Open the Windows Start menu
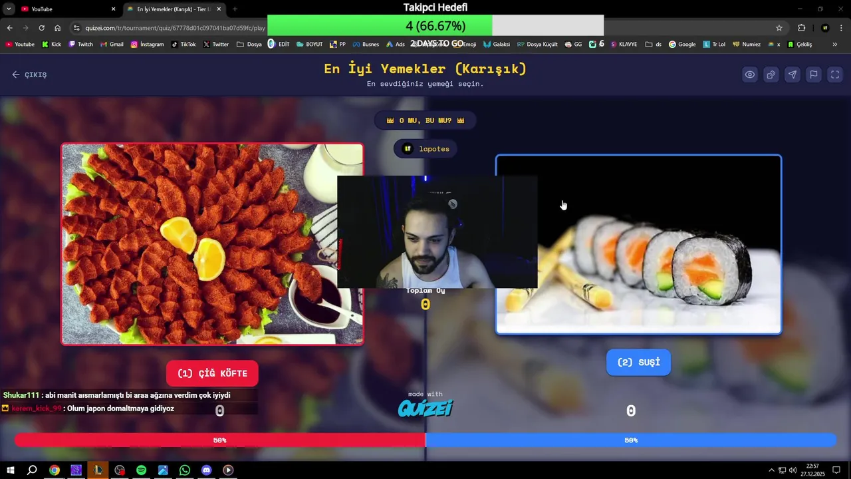This screenshot has width=851, height=479. point(11,470)
